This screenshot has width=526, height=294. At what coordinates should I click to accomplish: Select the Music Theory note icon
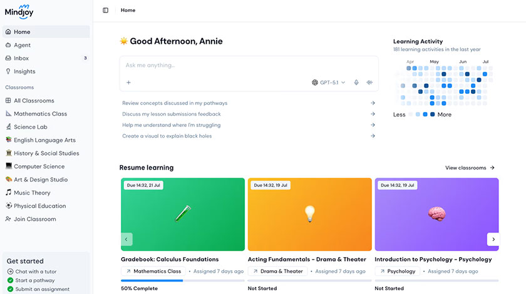pos(8,193)
